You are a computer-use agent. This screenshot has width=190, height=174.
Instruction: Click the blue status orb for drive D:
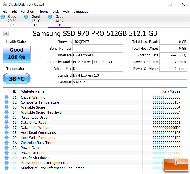pyautogui.click(x=50, y=17)
